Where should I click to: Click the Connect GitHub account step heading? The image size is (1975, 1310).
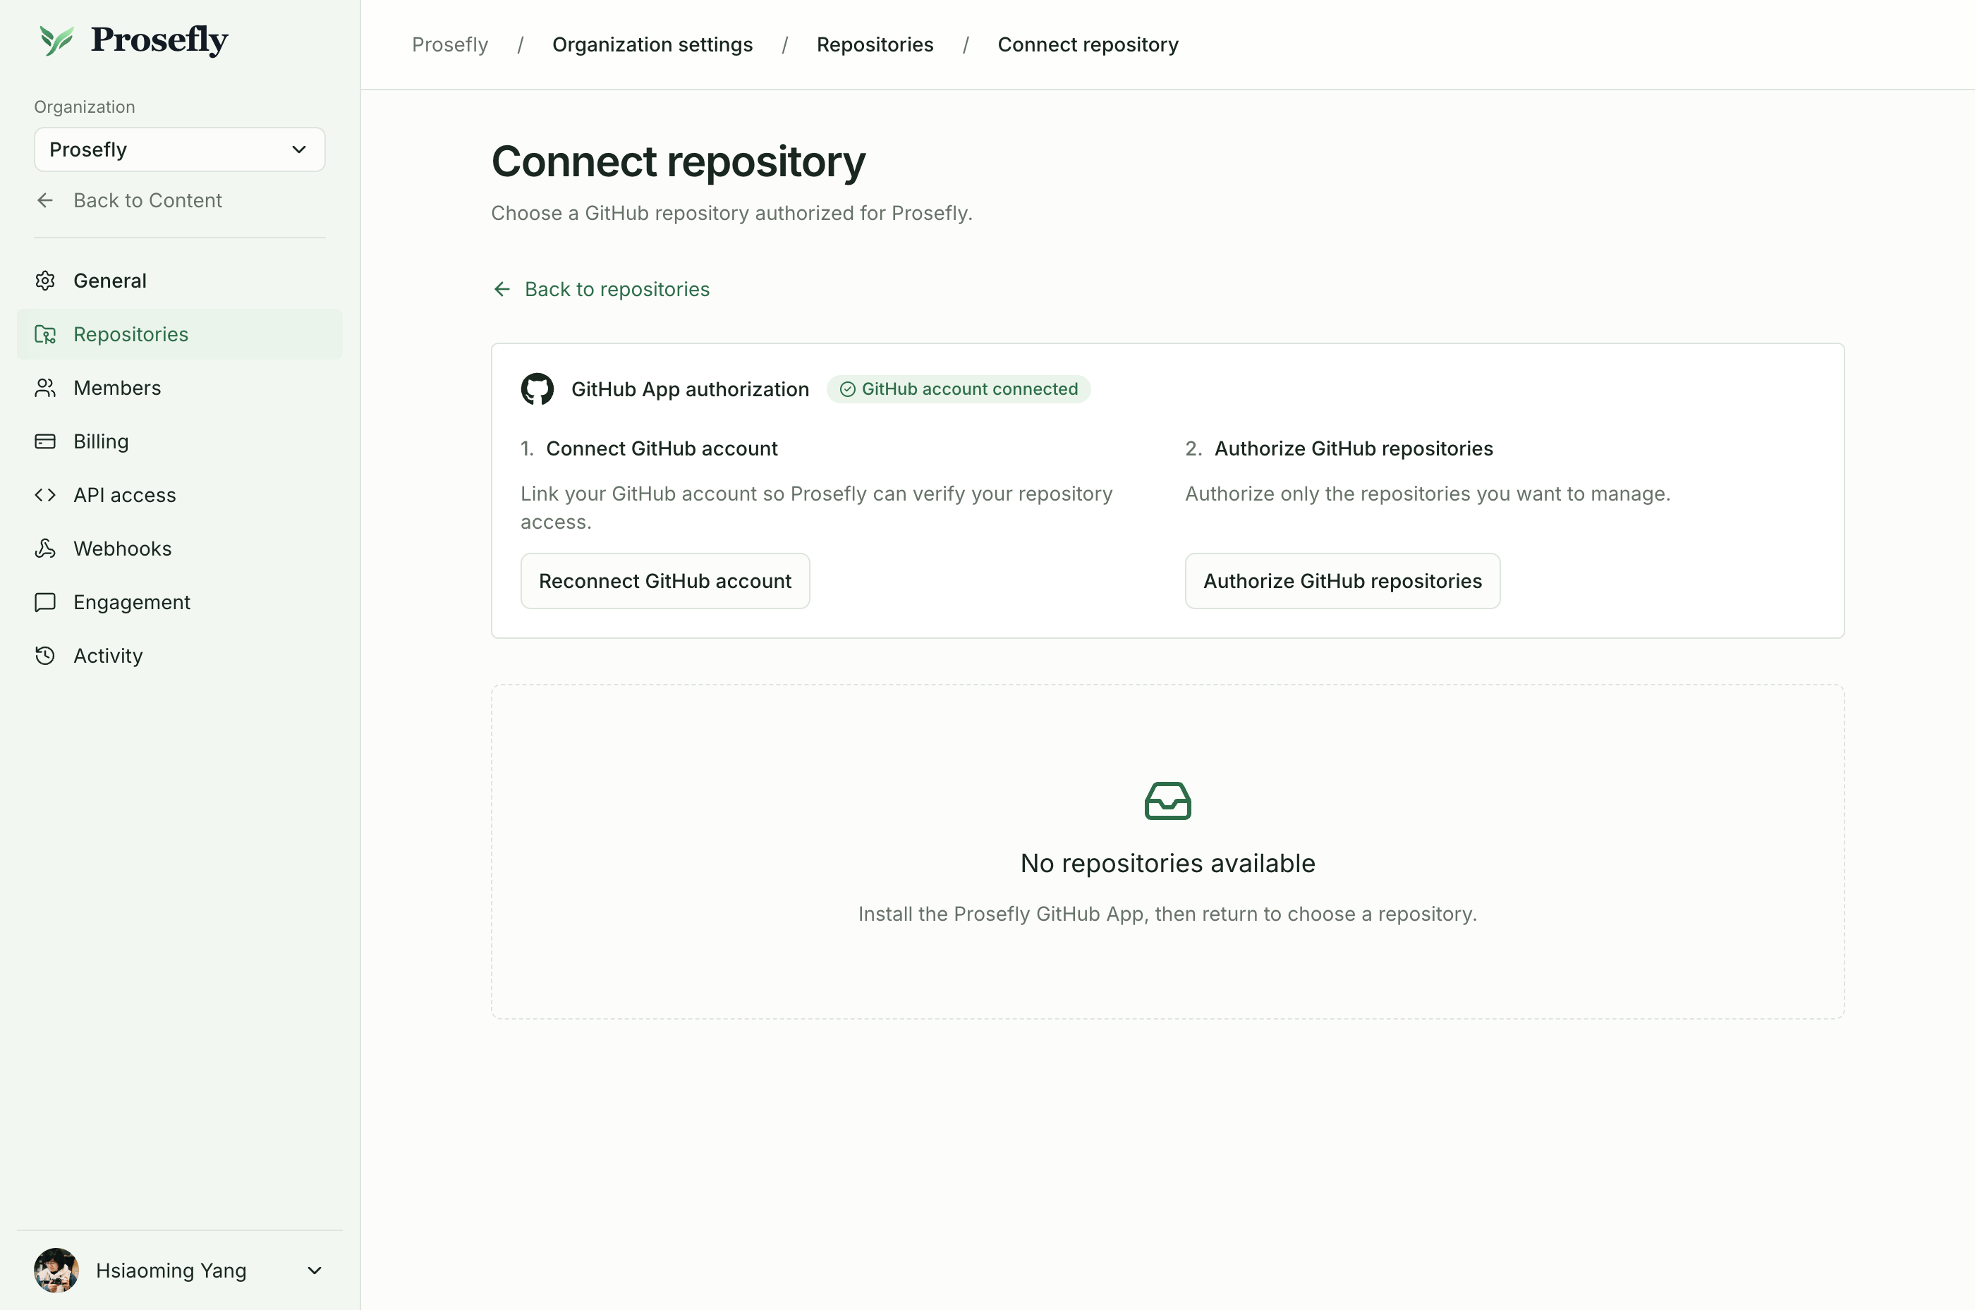pos(661,448)
